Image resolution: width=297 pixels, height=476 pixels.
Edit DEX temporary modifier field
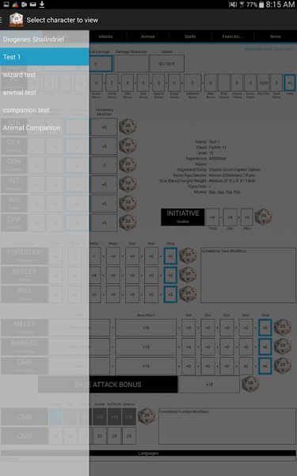104,146
